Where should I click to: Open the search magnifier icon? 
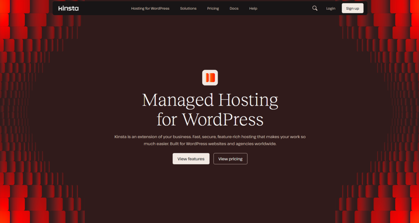coord(315,8)
